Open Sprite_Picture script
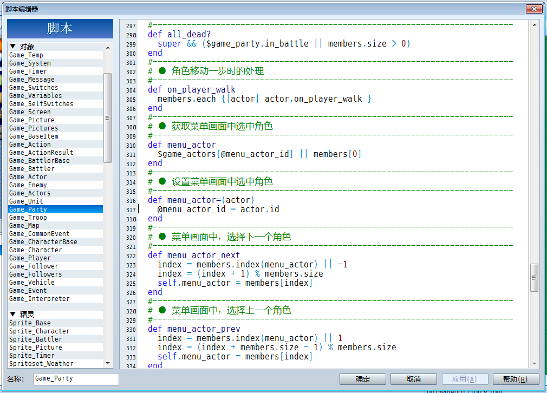This screenshot has width=547, height=393. 55,348
